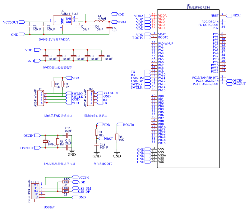Viewport: 249px width, 212px height.
Task: Click capacitor C12 22pF
Action: [67, 148]
